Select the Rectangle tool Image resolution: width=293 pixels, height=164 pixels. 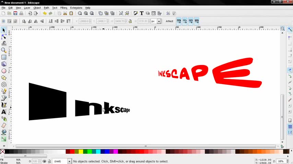(4, 57)
